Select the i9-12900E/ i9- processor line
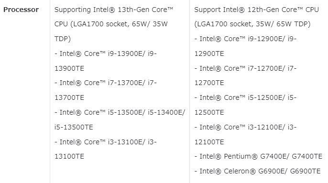 coord(245,39)
